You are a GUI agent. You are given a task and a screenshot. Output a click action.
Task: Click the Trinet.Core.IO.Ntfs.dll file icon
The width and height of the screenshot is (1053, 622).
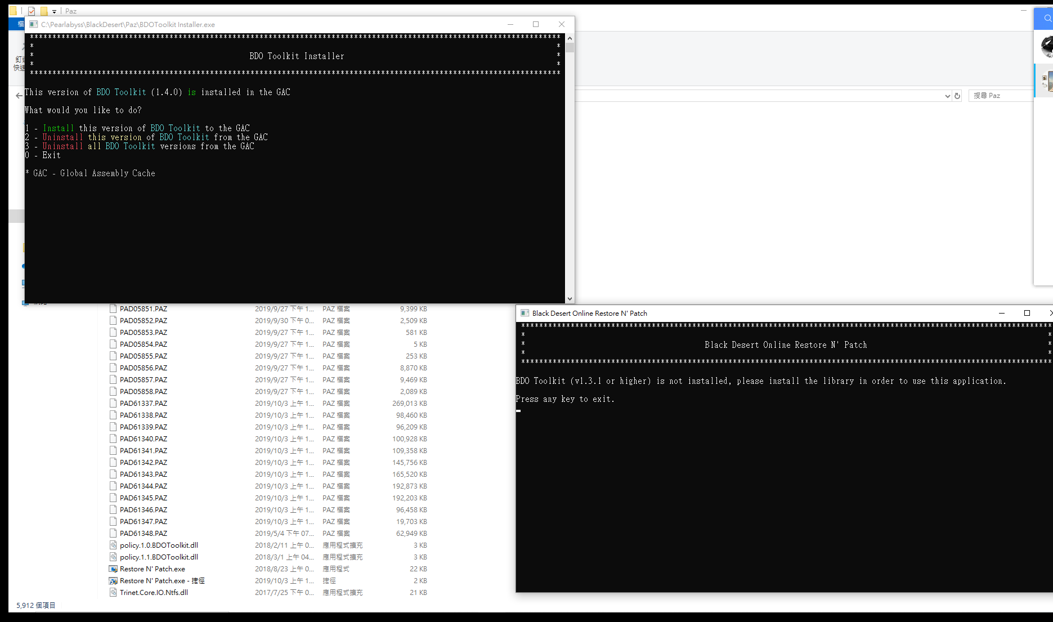[113, 593]
